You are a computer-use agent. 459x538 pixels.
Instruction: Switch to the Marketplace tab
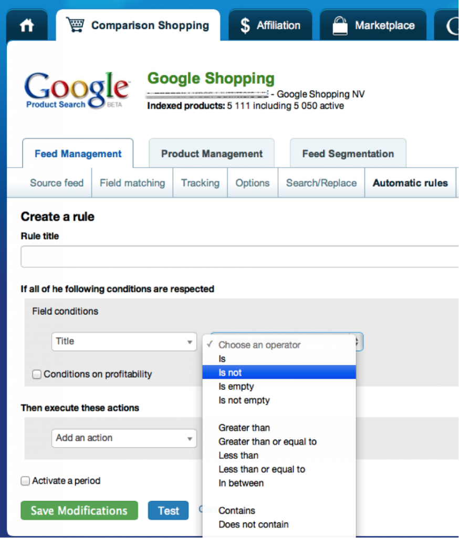(x=373, y=25)
